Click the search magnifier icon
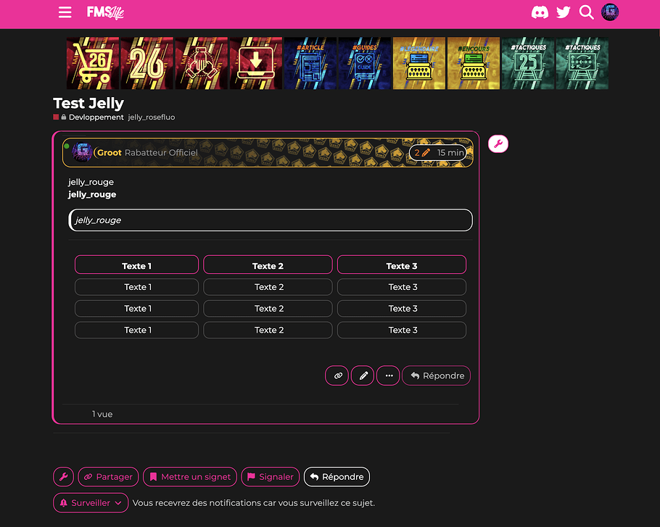The image size is (660, 527). click(x=587, y=12)
